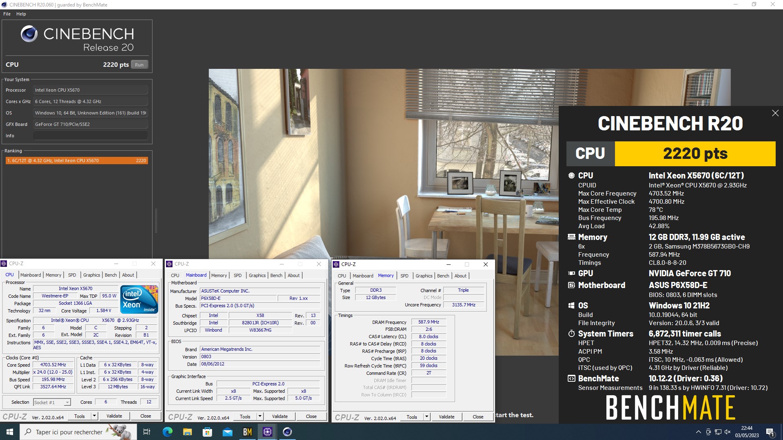
Task: Click the Cinebench logo icon
Action: tap(29, 34)
